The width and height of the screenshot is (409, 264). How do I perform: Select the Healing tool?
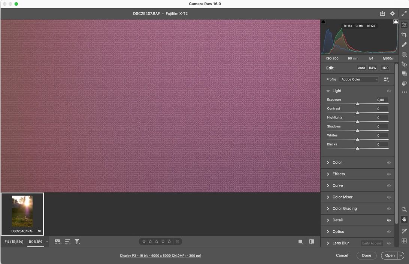pyautogui.click(x=404, y=44)
